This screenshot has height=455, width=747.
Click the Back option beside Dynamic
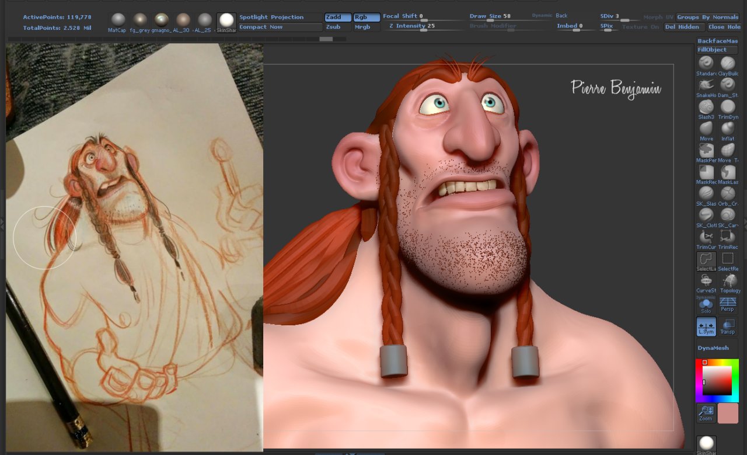coord(561,16)
